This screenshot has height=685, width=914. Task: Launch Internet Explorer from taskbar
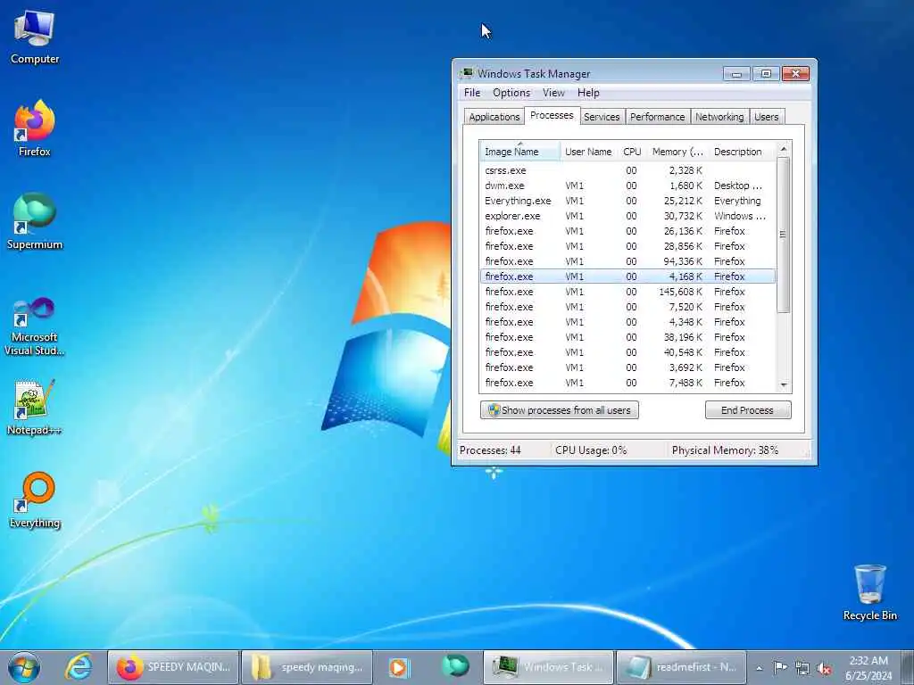click(x=79, y=667)
